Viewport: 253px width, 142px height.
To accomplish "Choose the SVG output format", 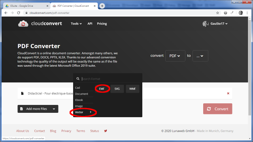I will (x=117, y=89).
